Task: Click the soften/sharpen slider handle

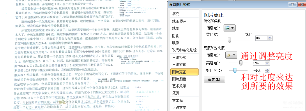Action: 229,40
